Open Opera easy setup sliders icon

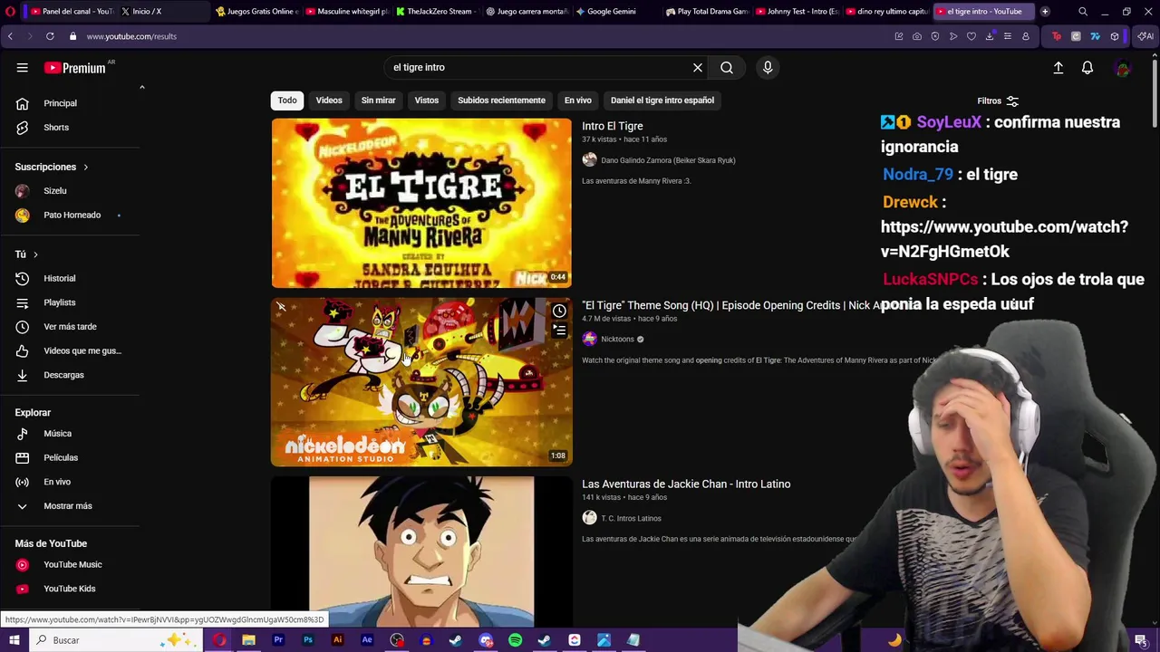coord(1007,36)
